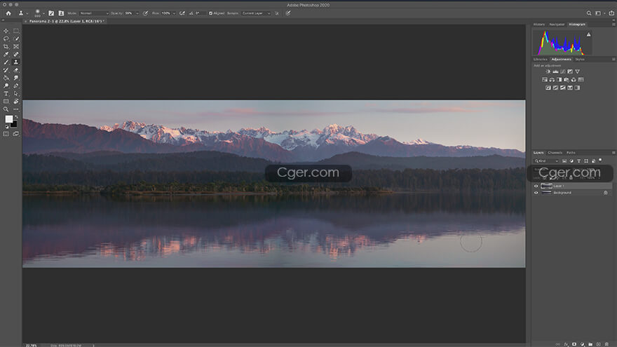Open the tool preset picker arrow

(27, 13)
